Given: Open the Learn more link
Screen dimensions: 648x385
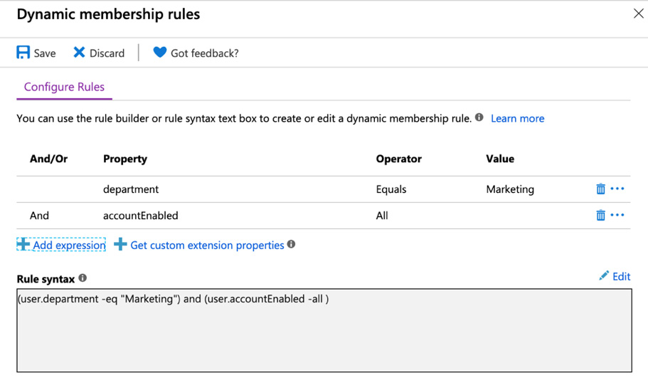Looking at the screenshot, I should coord(517,118).
